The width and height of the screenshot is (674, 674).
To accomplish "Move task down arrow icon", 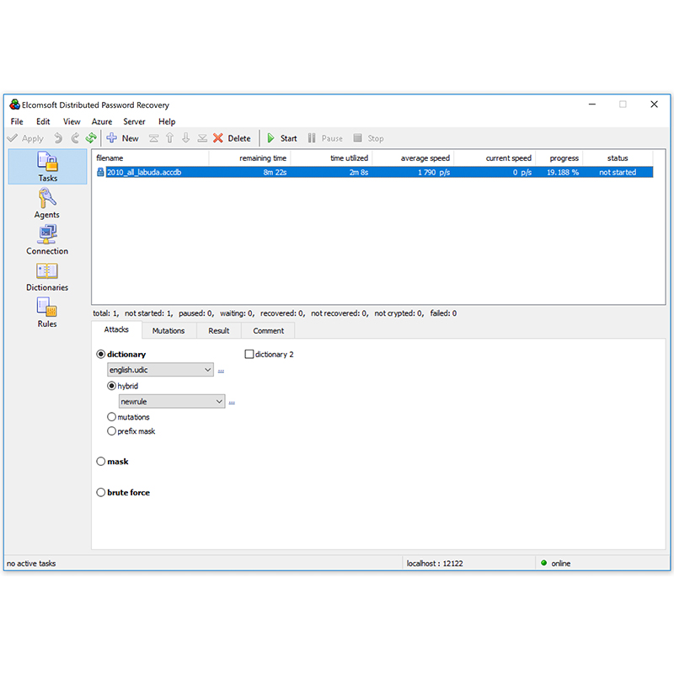I will tap(185, 138).
